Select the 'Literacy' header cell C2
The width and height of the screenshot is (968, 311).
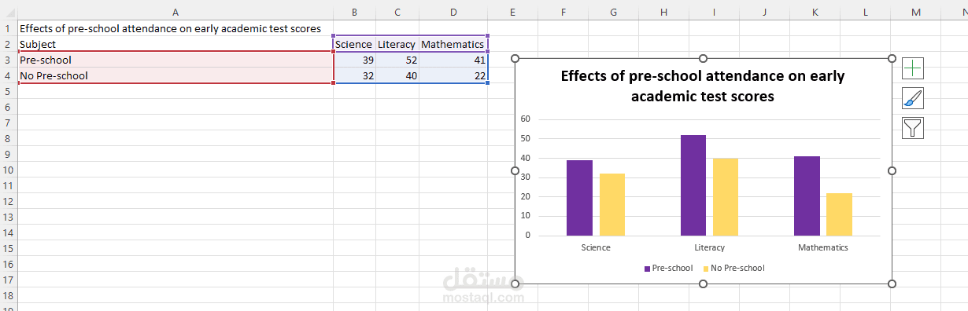point(397,44)
